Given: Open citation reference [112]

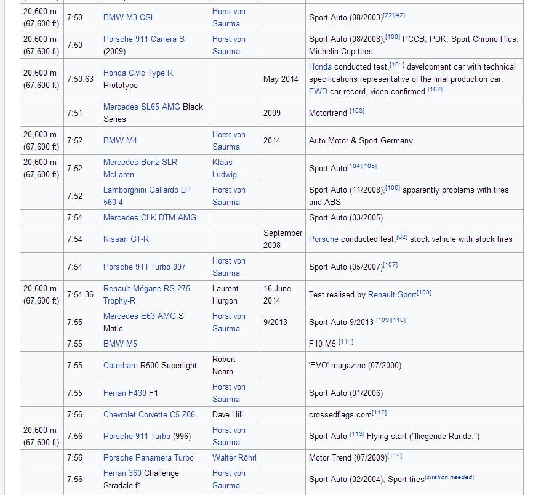Looking at the screenshot, I should tap(379, 412).
